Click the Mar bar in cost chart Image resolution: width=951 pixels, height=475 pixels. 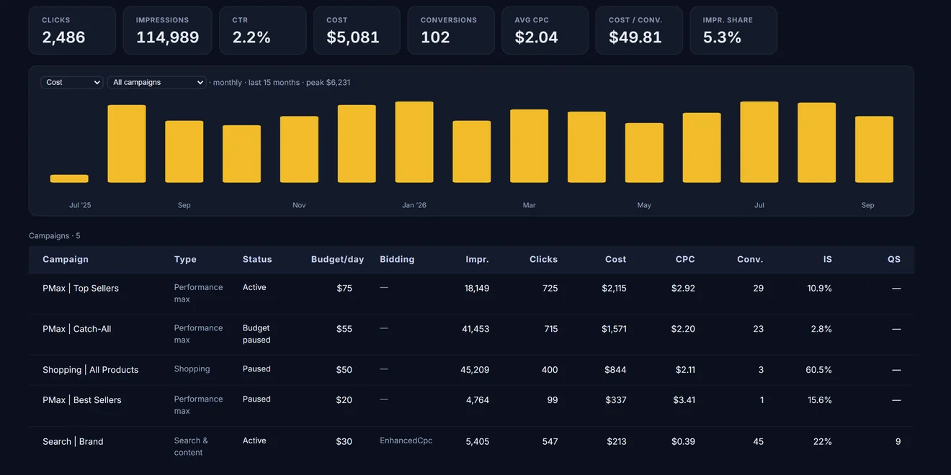point(530,146)
